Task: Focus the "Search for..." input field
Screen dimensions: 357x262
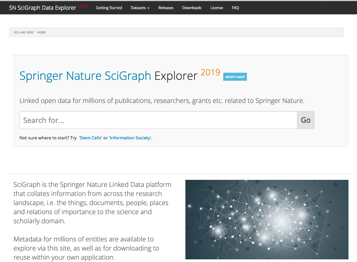Action: (x=158, y=120)
